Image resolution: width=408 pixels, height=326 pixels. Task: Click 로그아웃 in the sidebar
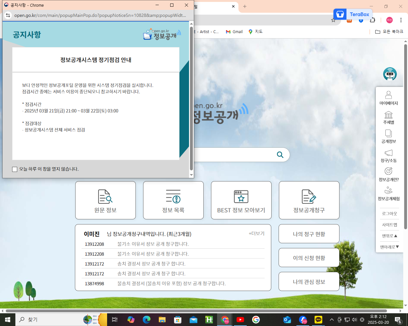(x=389, y=213)
